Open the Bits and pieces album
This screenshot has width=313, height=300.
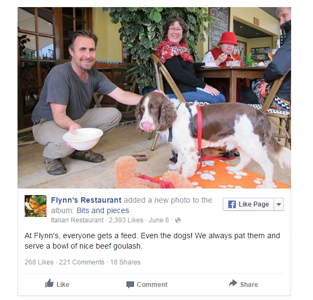coord(103,210)
